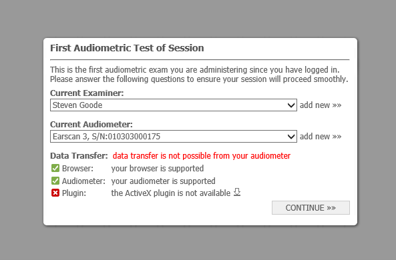Expand the Current Audiometer dropdown

174,137
